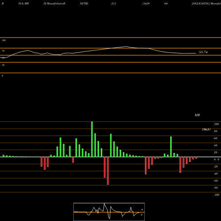Image resolution: width=221 pixels, height=221 pixels.
Task: Click the MR axis label -80
Action: (216, 188)
